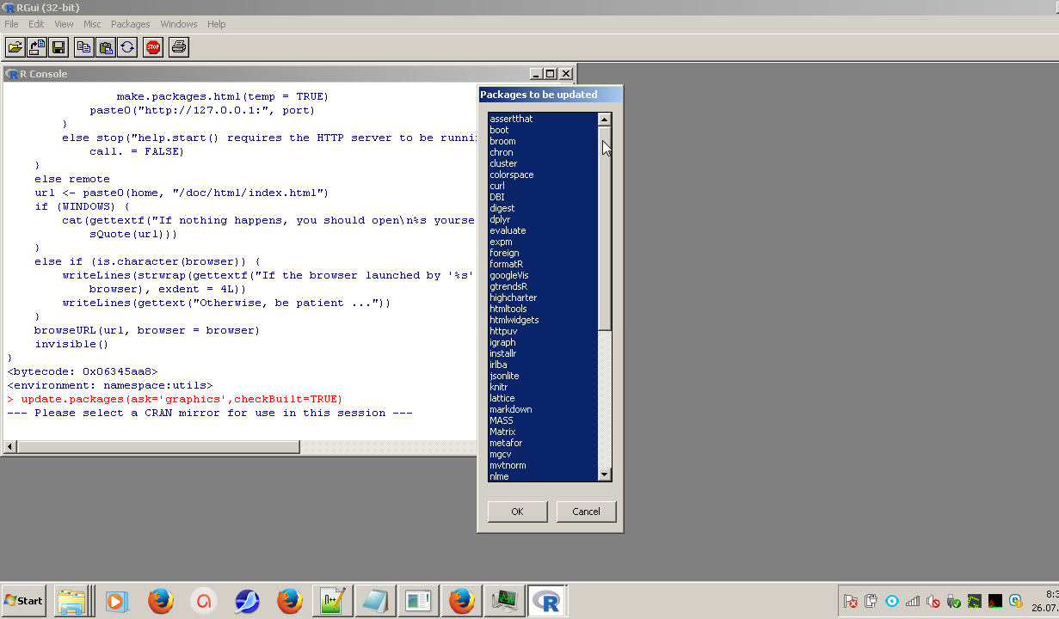1059x619 pixels.
Task: Click the Paste clipboard icon
Action: (106, 47)
